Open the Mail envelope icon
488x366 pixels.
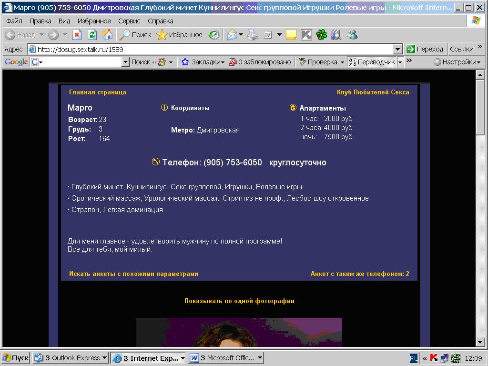point(232,35)
